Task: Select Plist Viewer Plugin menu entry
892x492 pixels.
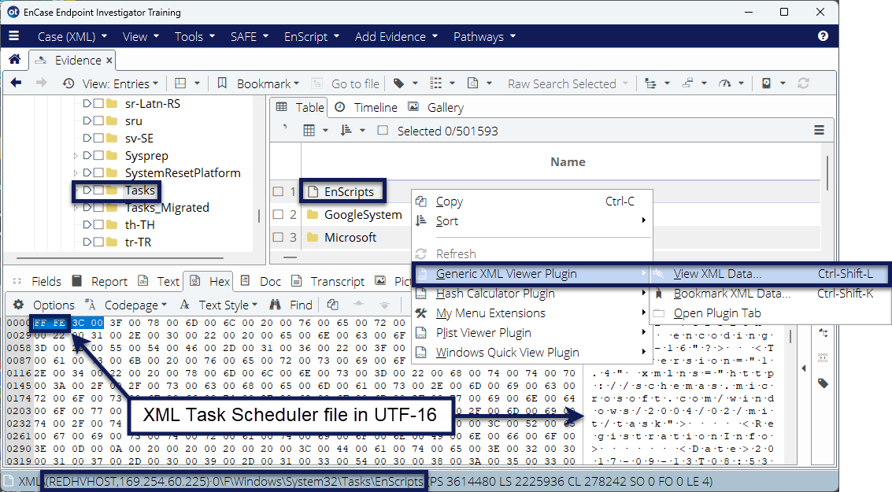Action: click(x=532, y=333)
